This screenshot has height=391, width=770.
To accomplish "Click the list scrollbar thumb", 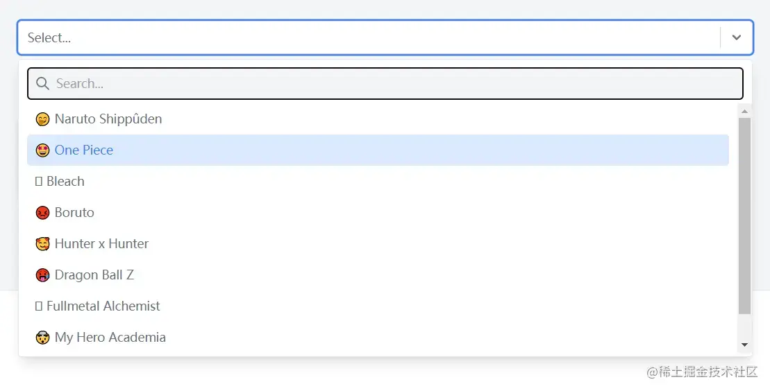I will click(744, 215).
